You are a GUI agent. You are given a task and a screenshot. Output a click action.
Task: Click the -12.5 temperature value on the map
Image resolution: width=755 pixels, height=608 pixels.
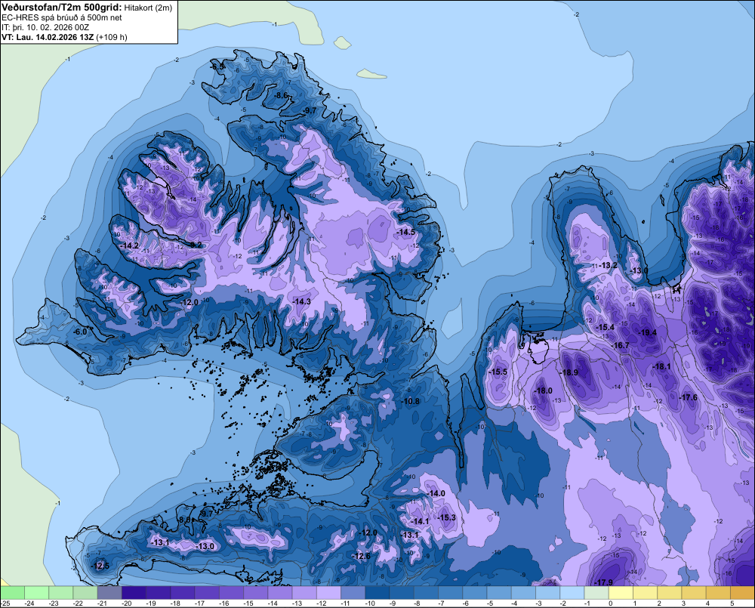pyautogui.click(x=100, y=566)
